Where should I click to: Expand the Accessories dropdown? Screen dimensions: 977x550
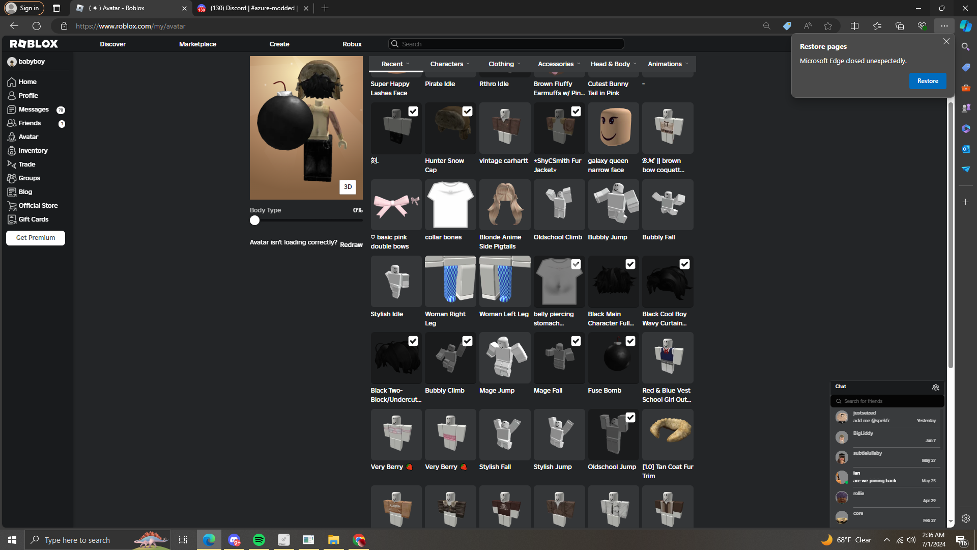(x=559, y=64)
